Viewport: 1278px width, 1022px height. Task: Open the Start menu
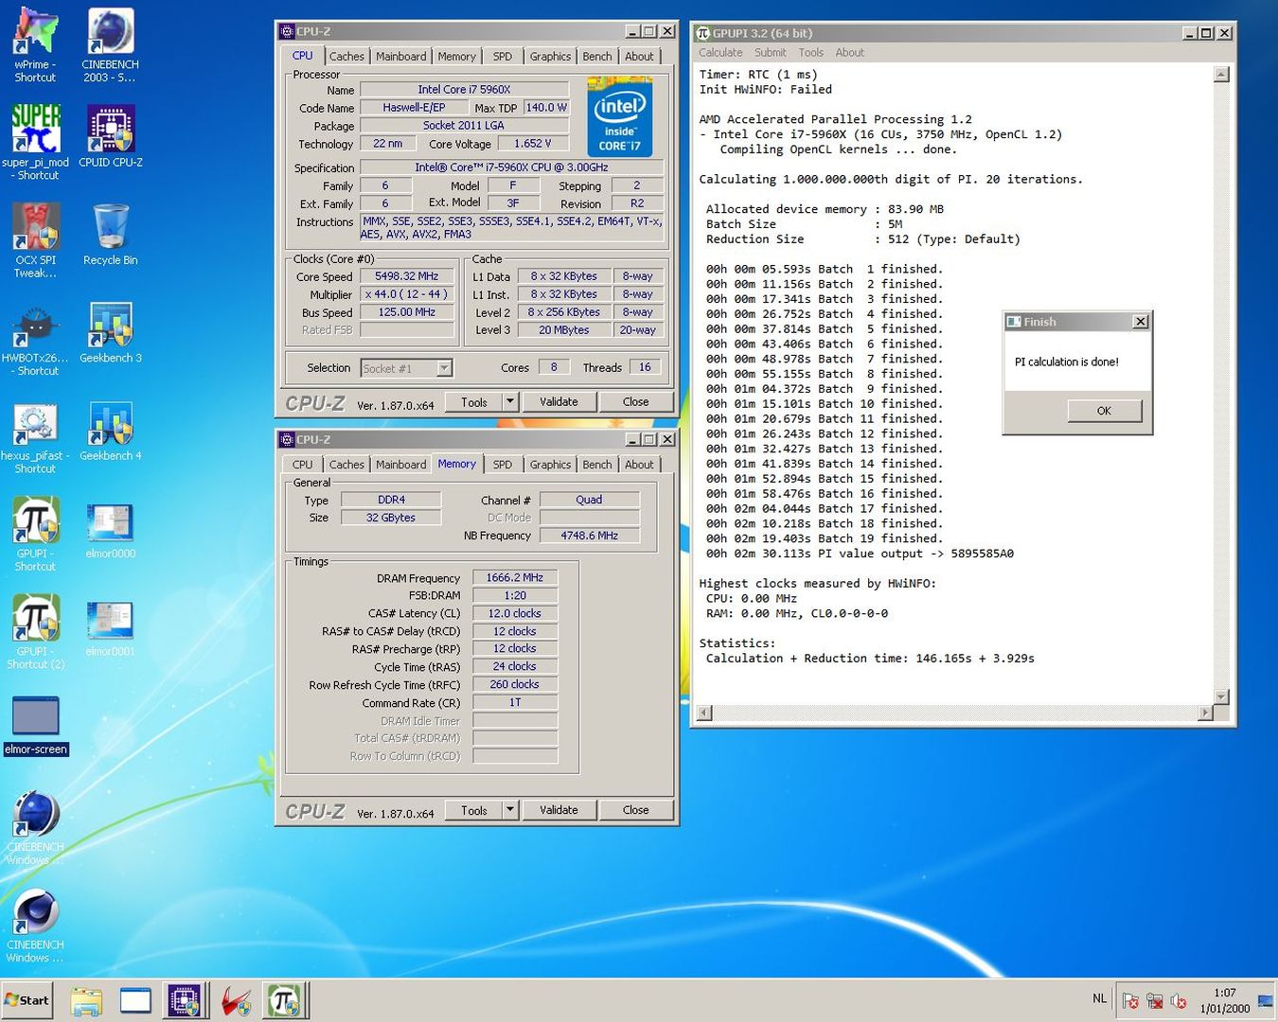click(x=27, y=1000)
